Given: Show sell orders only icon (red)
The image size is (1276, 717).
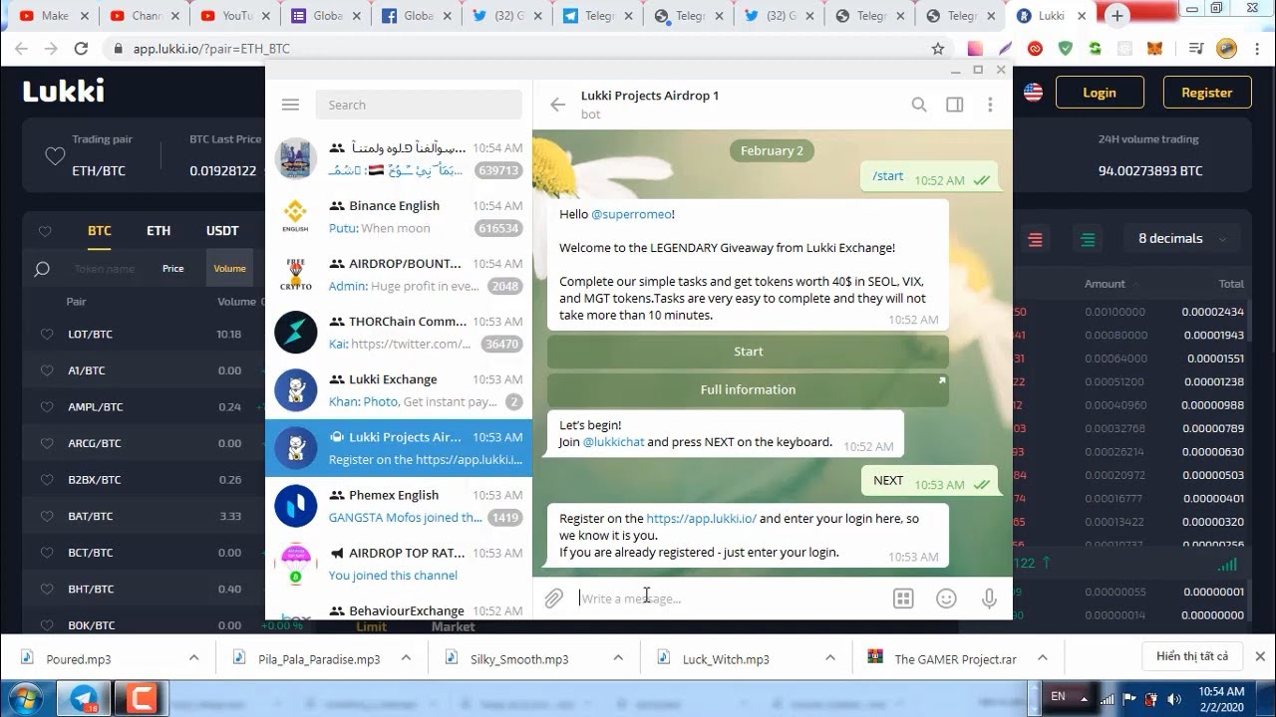Looking at the screenshot, I should pos(1035,239).
